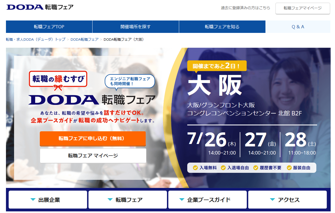Jump to 転職フェア section anchor
Screen dimensions: 335x213
click(128, 200)
